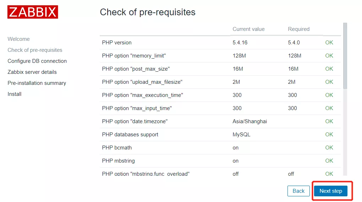The height and width of the screenshot is (202, 362).
Task: Click the MySQL databases support value
Action: click(241, 135)
